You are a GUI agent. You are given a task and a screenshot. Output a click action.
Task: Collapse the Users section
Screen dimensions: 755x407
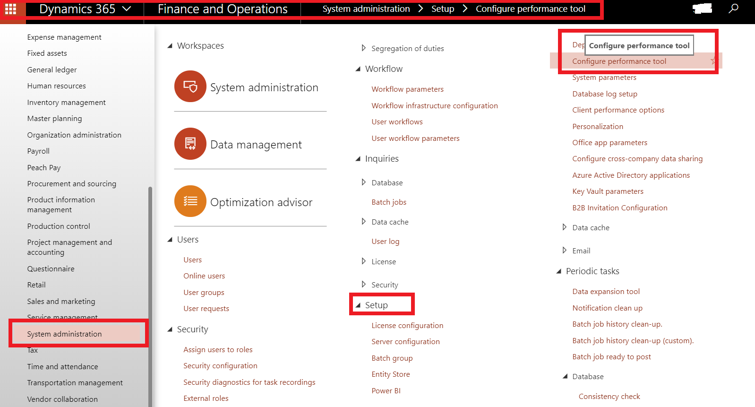click(x=170, y=240)
